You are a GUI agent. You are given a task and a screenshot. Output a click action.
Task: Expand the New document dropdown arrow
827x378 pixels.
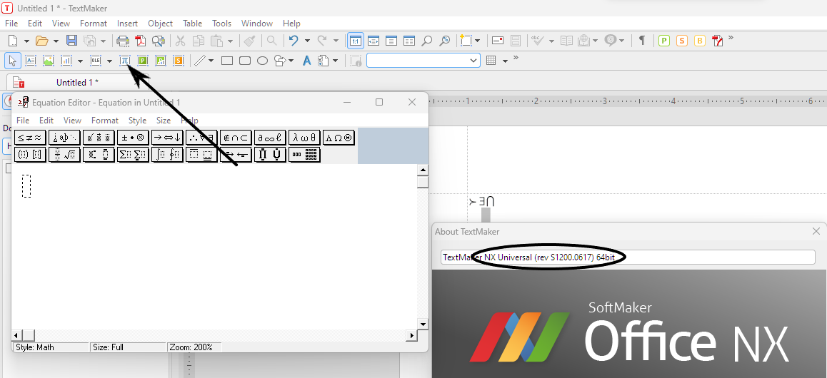click(26, 41)
